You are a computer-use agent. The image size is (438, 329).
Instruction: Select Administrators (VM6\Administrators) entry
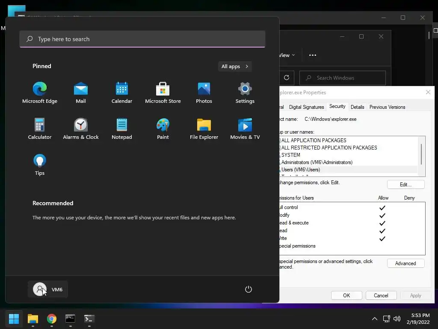click(x=317, y=162)
